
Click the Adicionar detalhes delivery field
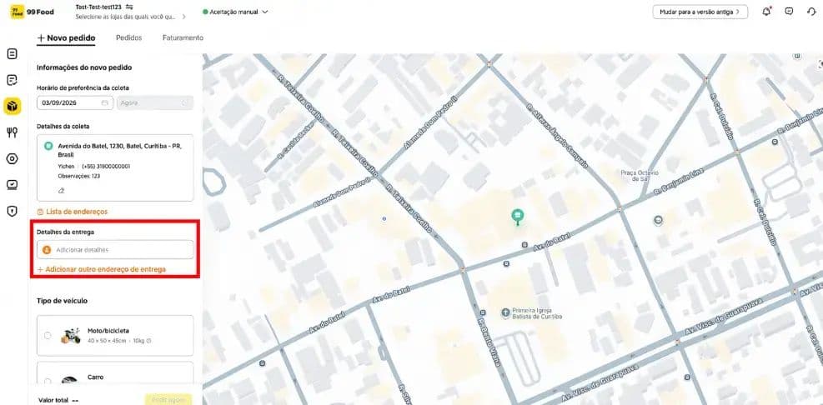tap(115, 250)
